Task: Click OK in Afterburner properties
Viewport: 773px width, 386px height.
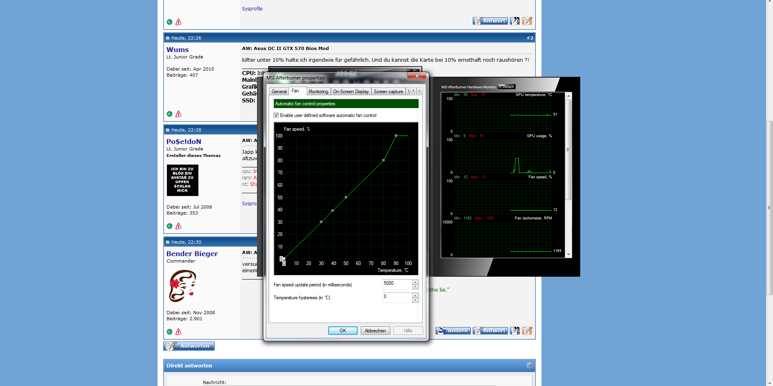Action: click(x=343, y=331)
